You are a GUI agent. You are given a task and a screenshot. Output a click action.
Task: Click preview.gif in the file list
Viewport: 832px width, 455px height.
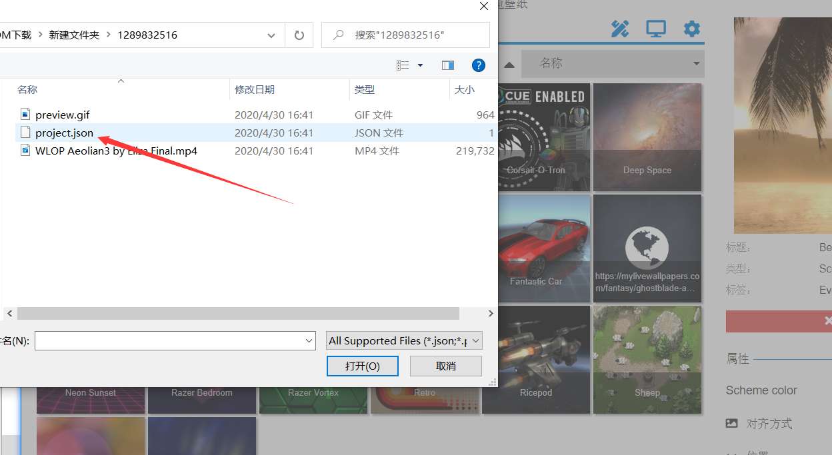62,115
